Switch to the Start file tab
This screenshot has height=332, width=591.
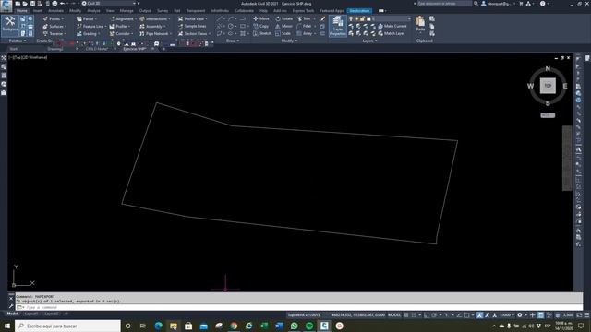(14, 49)
